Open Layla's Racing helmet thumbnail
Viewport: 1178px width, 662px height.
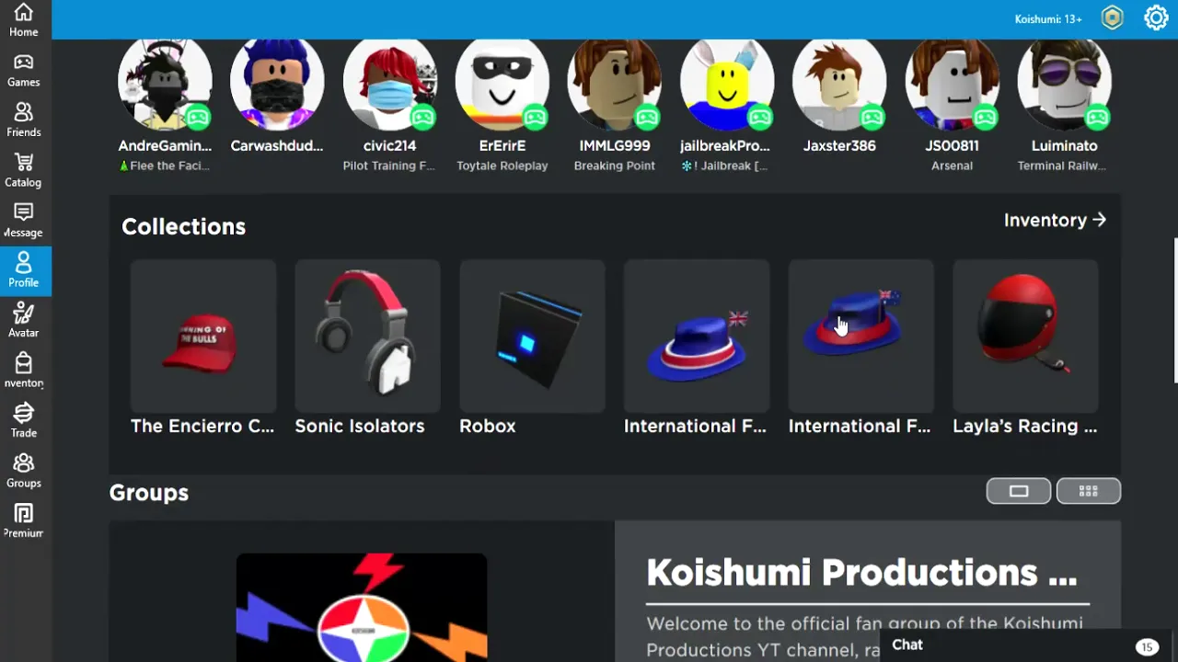[x=1025, y=336]
